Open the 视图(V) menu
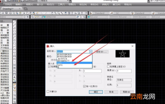This screenshot has width=165, height=104. pos(29,5)
